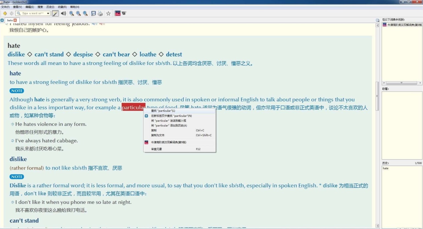Choose 在新标签页中查找 "particular"(N)
423x229 pixels.
pyautogui.click(x=180, y=116)
